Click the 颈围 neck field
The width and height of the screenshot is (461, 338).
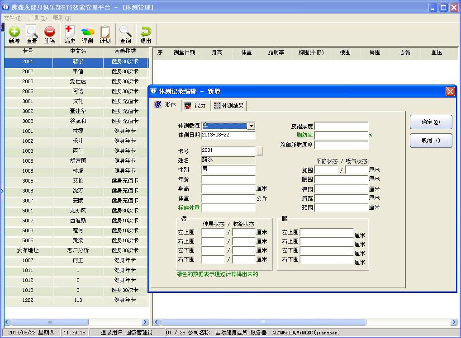pyautogui.click(x=342, y=207)
